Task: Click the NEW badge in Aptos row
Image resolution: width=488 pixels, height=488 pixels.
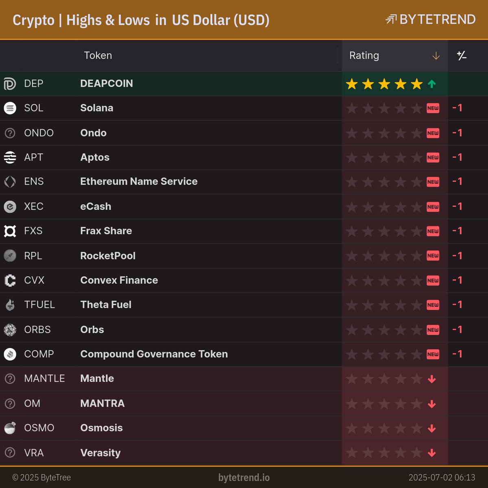Action: [x=433, y=157]
